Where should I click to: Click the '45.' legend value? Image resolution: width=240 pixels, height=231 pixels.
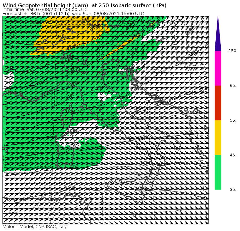click(x=233, y=155)
